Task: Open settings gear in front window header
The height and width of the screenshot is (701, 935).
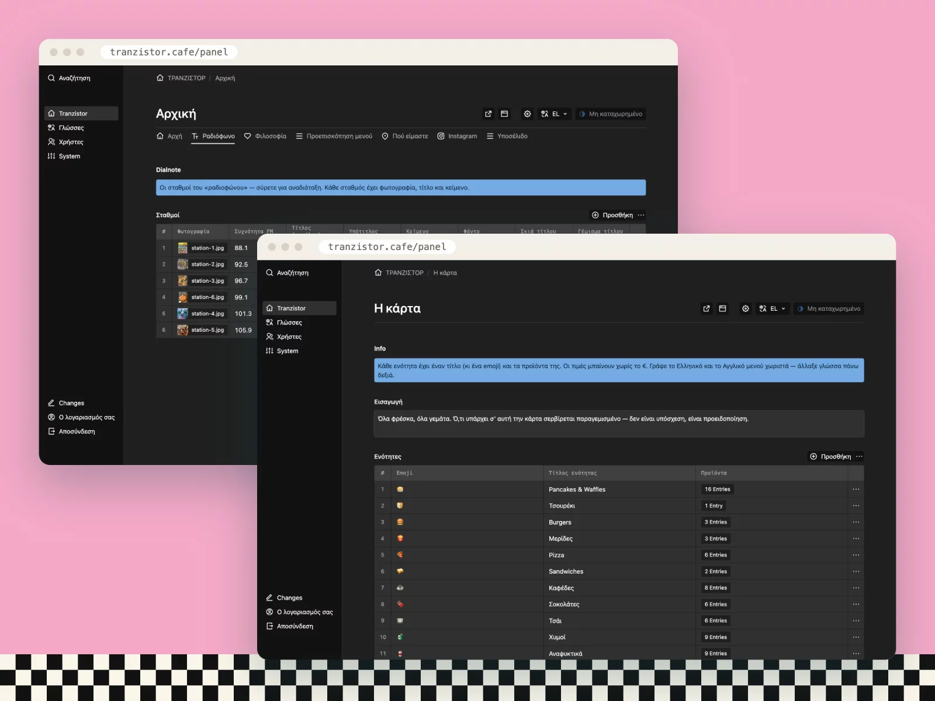Action: [745, 308]
